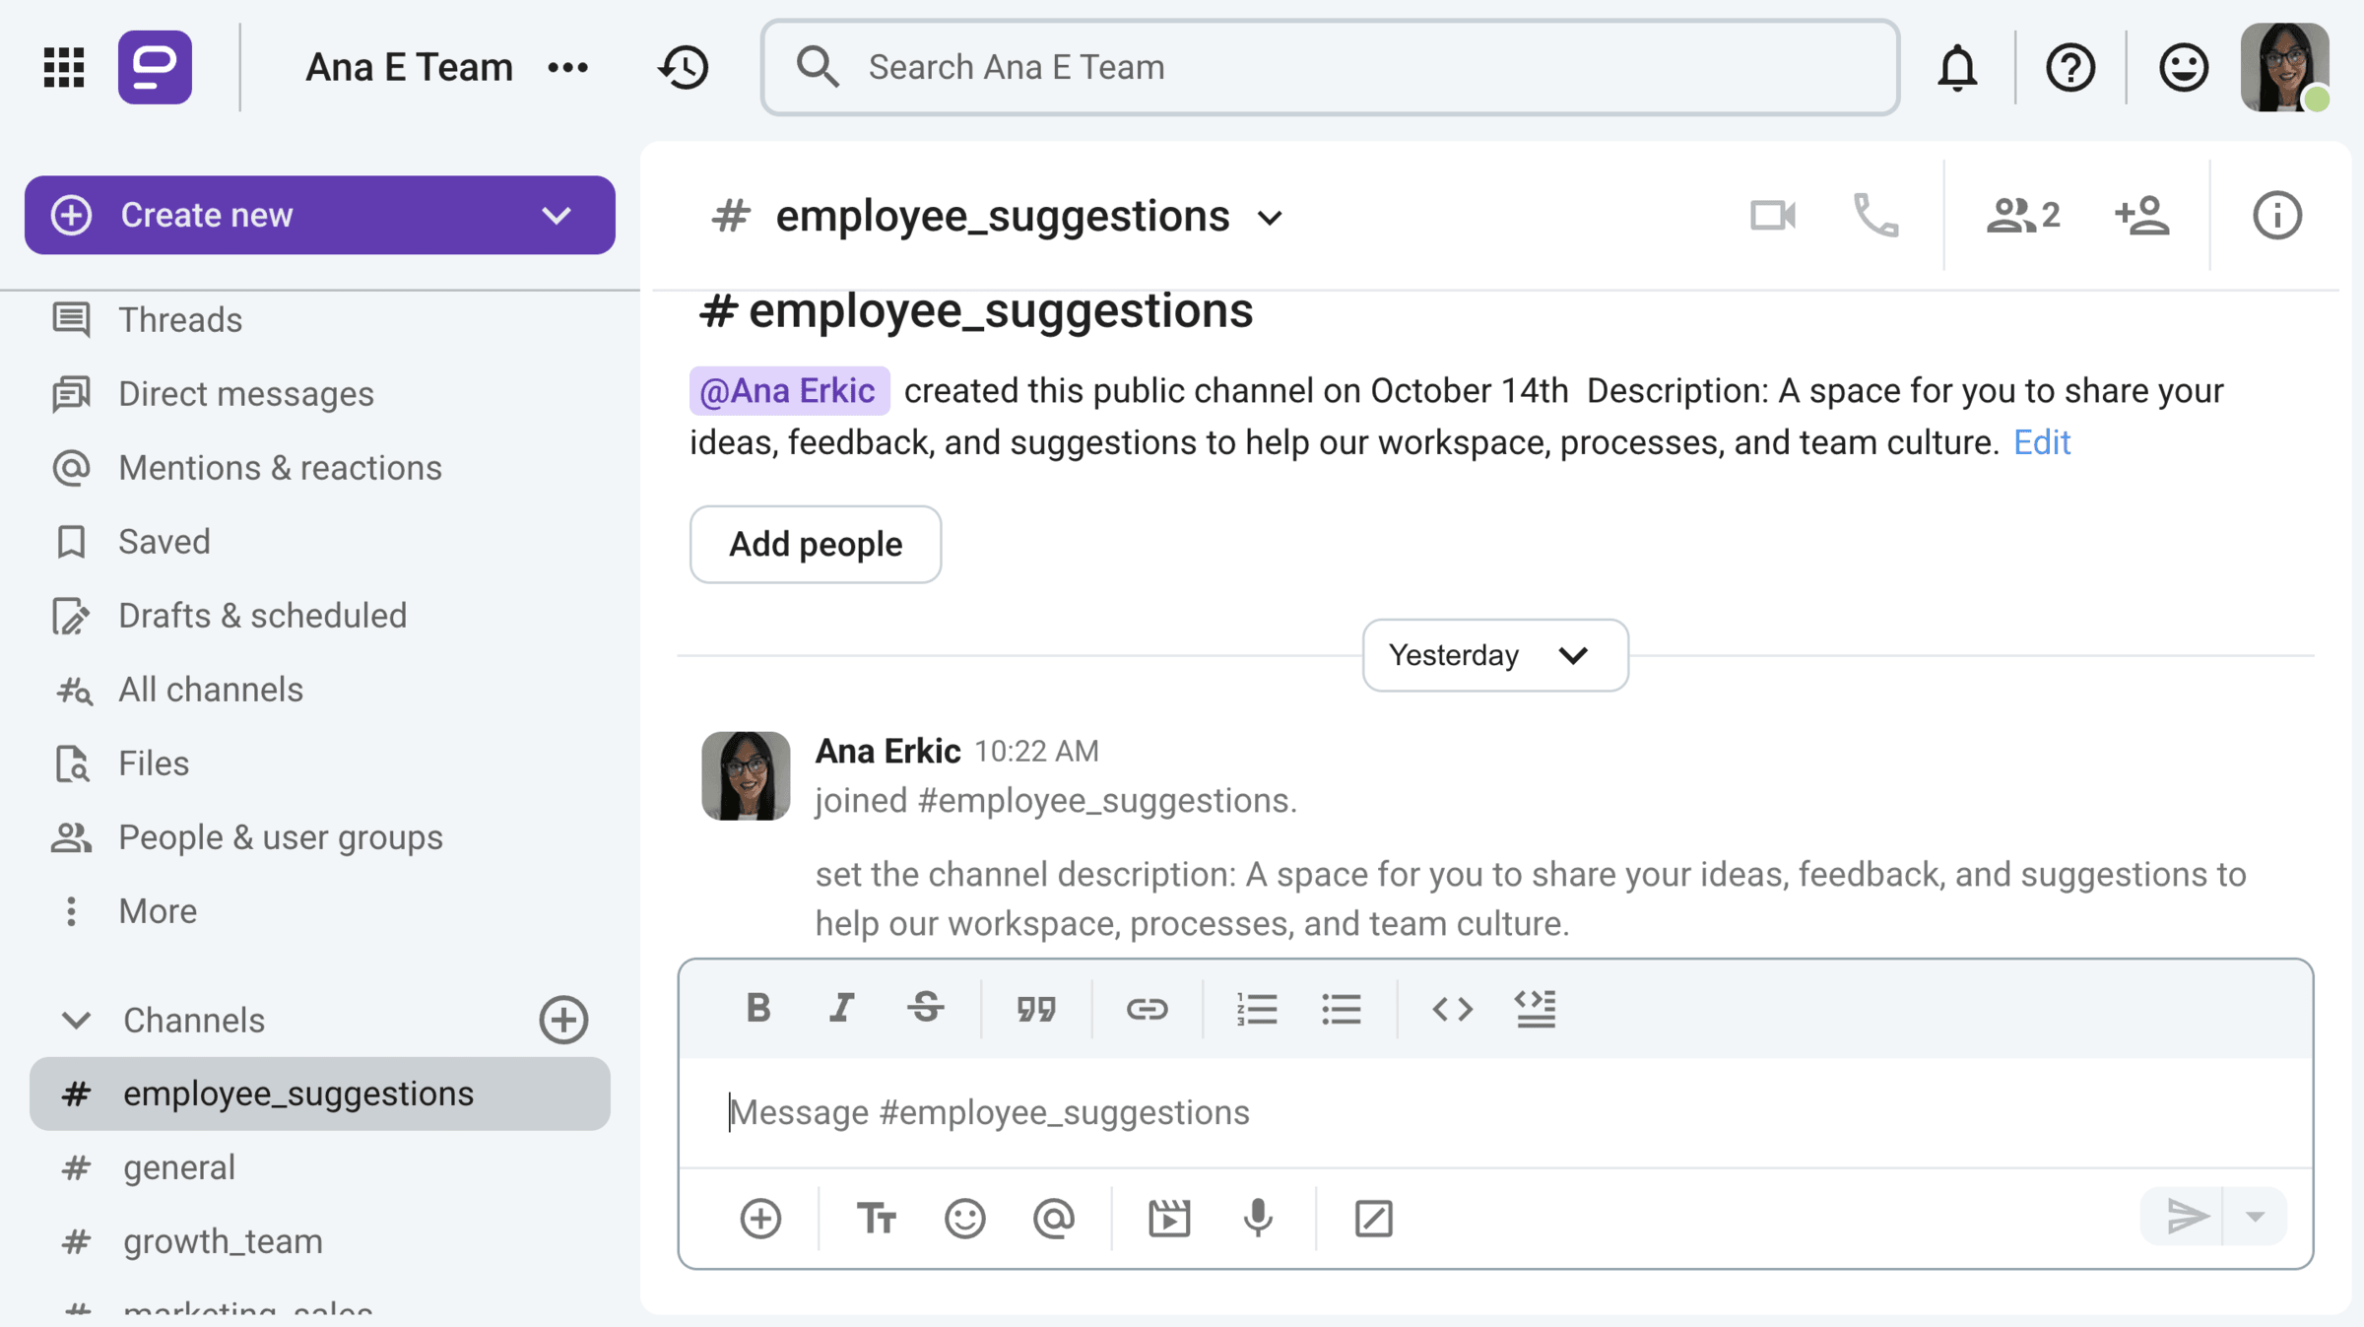Open notifications bell
The height and width of the screenshot is (1327, 2364).
(1957, 68)
